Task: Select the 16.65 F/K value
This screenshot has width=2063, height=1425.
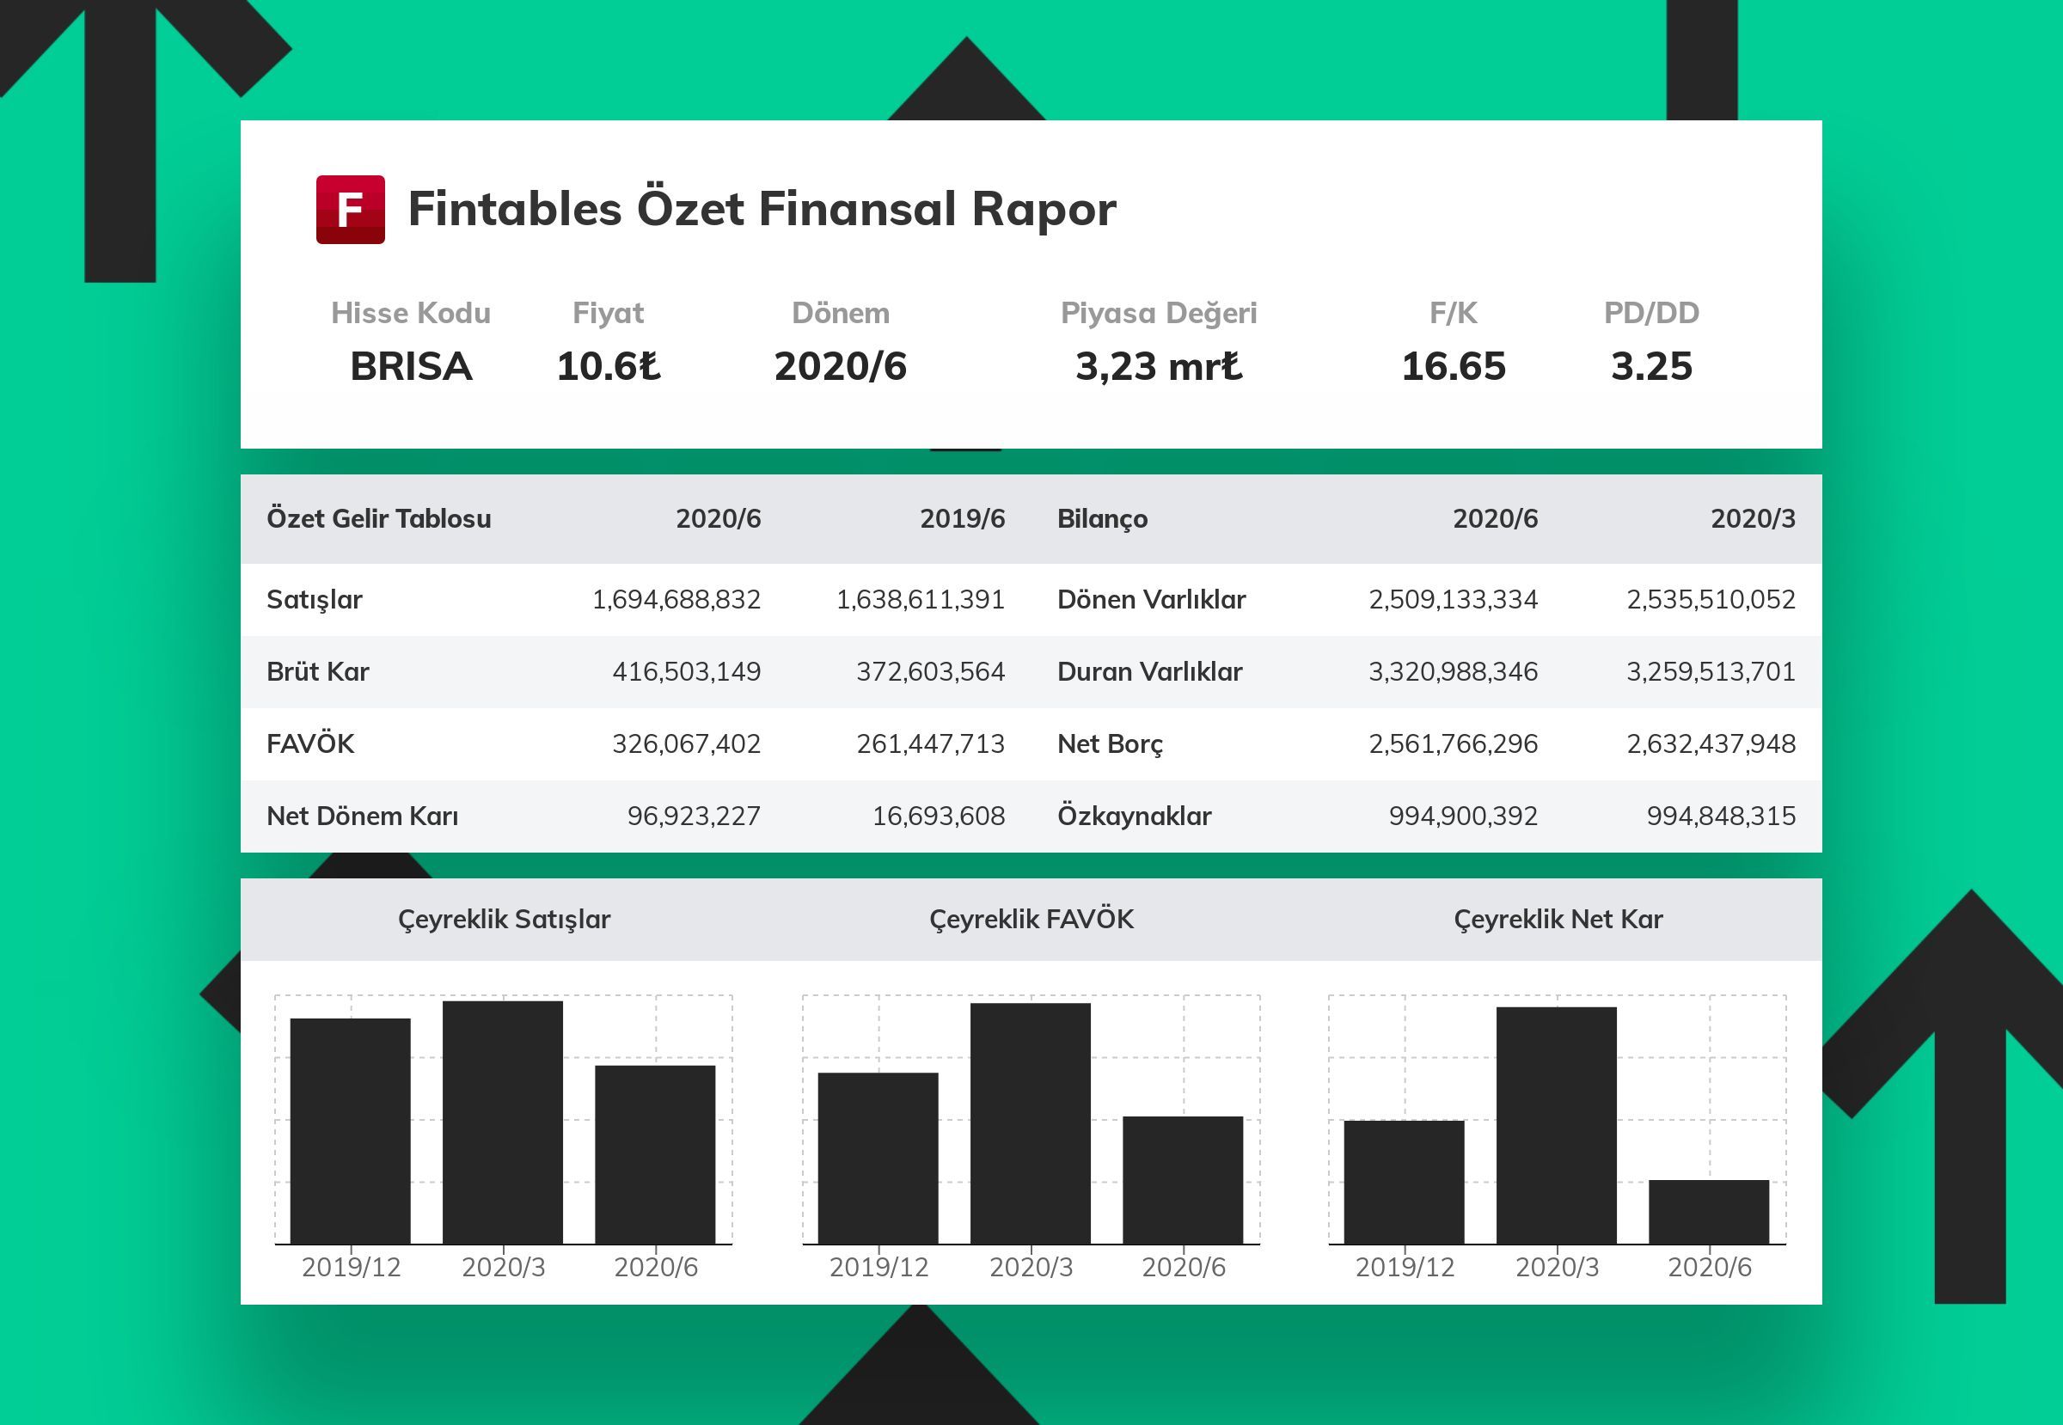Action: pos(1453,366)
